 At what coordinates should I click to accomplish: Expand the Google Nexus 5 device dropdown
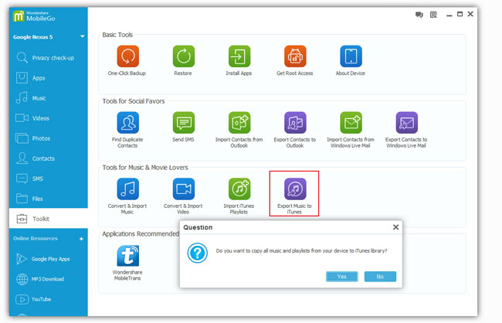click(83, 36)
